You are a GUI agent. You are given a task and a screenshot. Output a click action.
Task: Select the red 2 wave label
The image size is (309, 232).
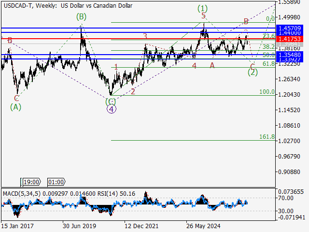click(133, 91)
